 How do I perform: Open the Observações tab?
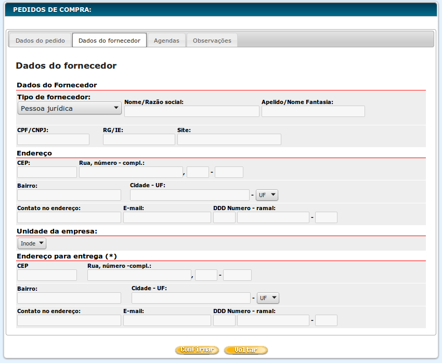click(x=212, y=41)
